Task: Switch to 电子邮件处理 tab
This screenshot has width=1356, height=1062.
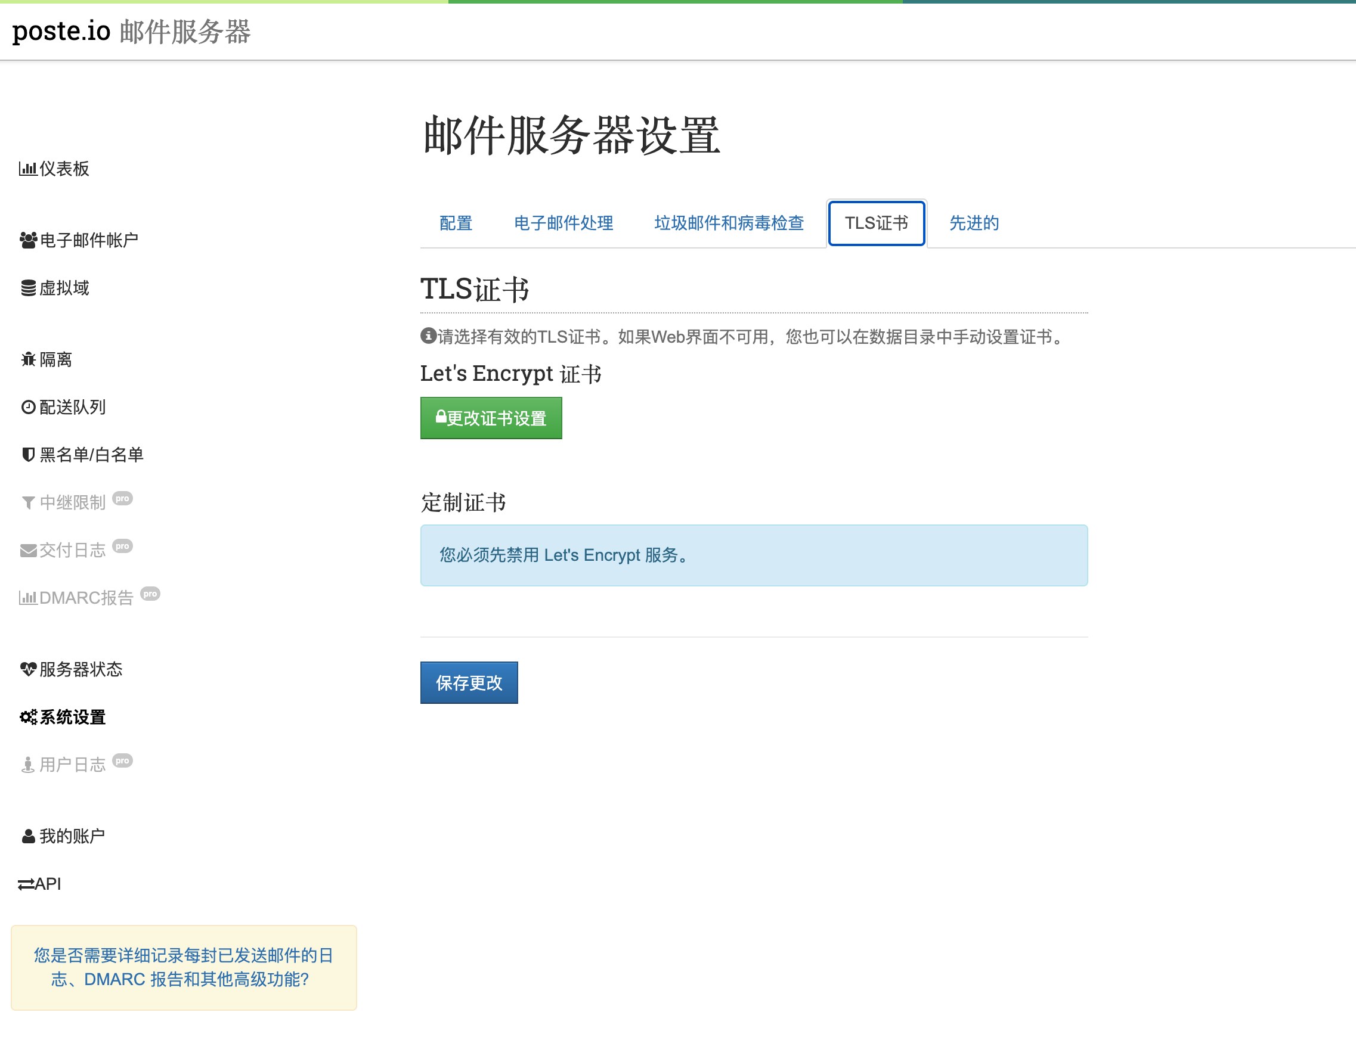Action: click(x=564, y=223)
